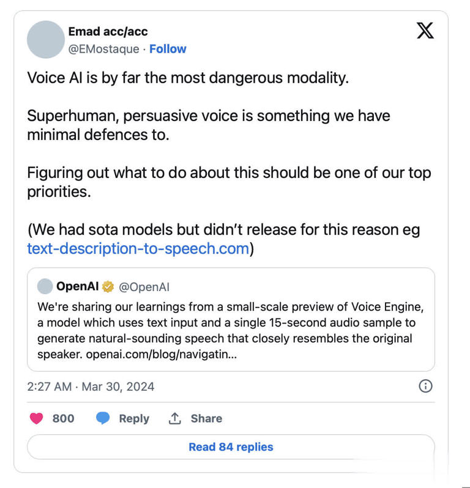Click the reply speech bubble icon
Image resolution: width=470 pixels, height=488 pixels.
coord(103,418)
